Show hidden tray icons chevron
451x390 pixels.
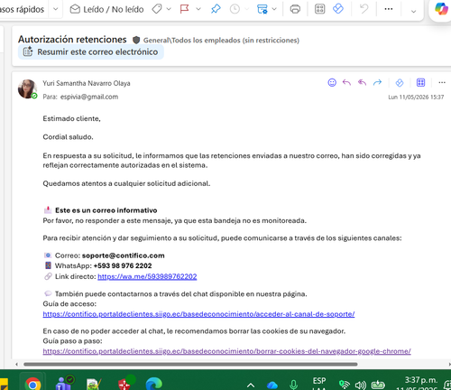(x=251, y=385)
